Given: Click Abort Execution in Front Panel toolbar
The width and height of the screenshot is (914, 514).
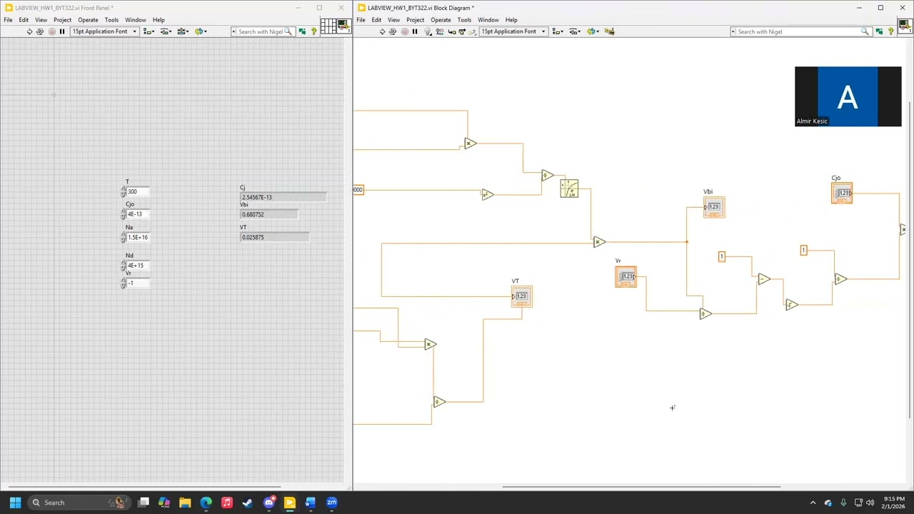Looking at the screenshot, I should [x=51, y=31].
